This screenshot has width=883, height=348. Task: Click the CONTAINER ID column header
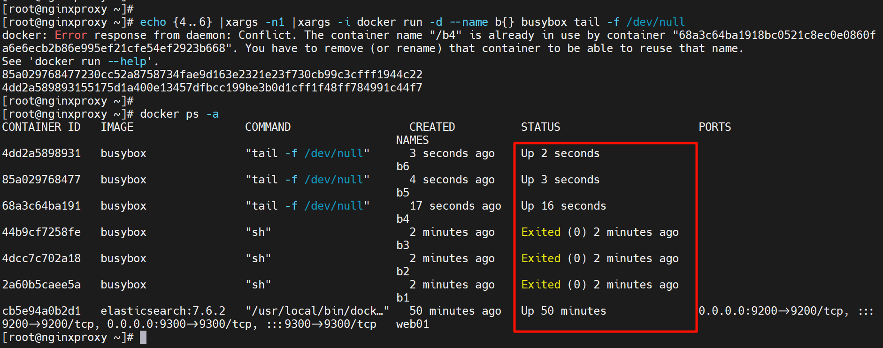point(41,127)
